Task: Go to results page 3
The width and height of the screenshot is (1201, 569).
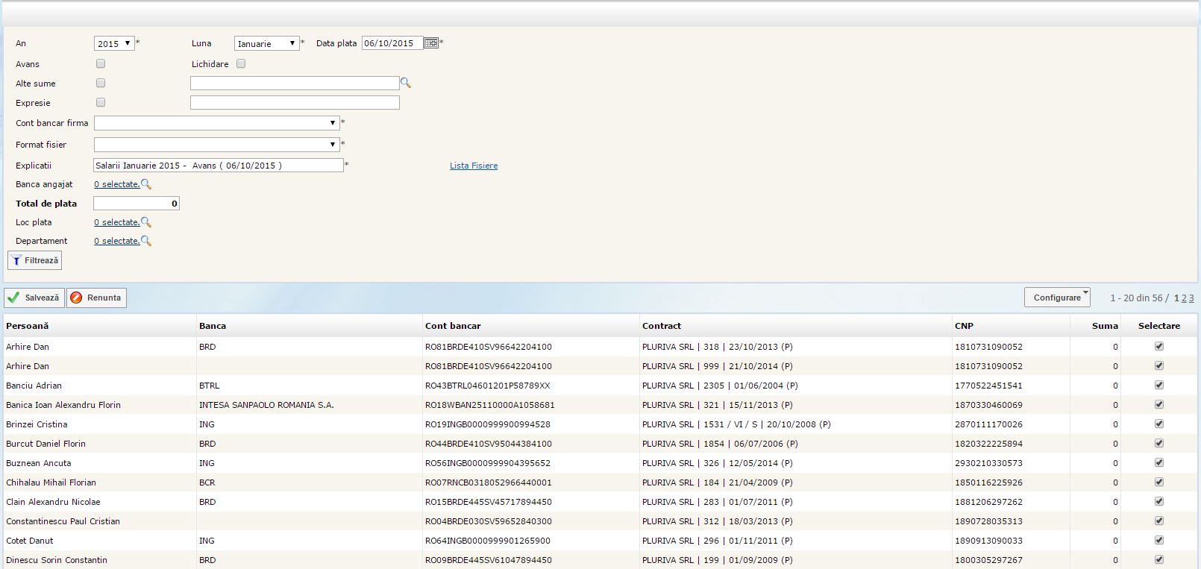Action: coord(1191,298)
